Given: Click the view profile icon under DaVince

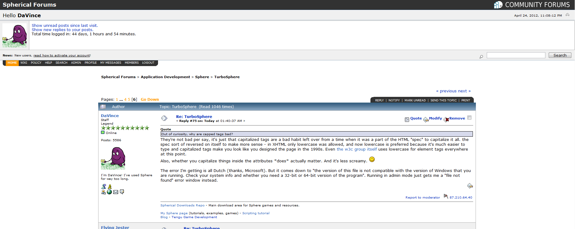Looking at the screenshot, I should coord(104,192).
